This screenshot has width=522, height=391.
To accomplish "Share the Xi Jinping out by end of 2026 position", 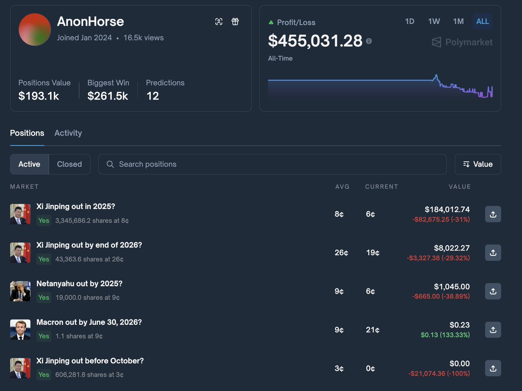I will click(493, 253).
